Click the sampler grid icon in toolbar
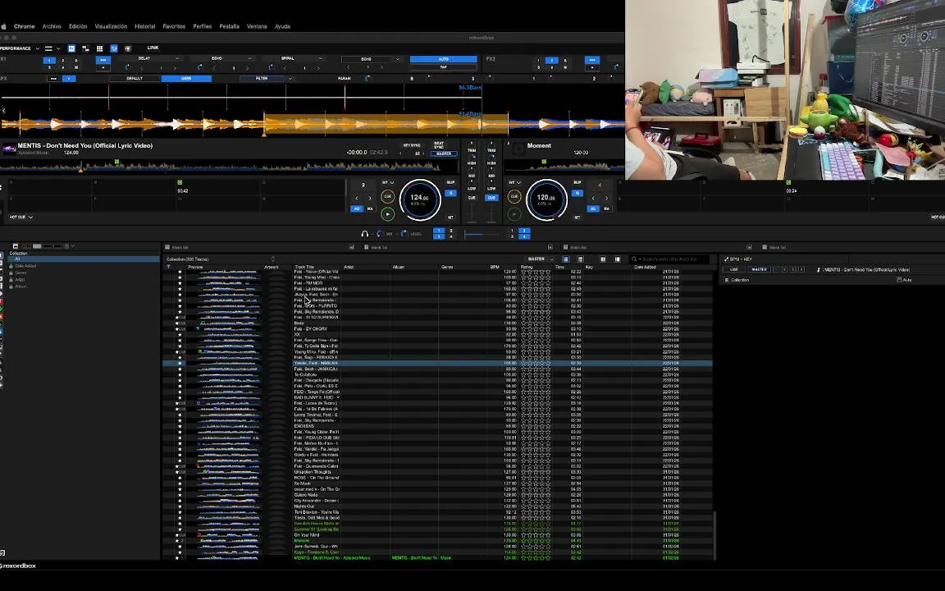The image size is (945, 591). 99,48
